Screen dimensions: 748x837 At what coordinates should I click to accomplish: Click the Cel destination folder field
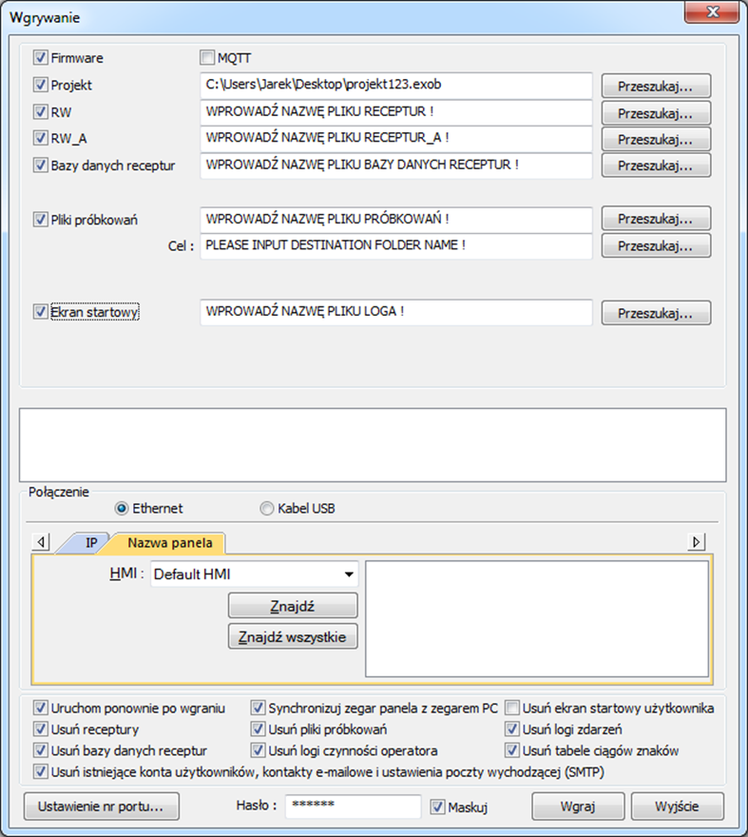[x=396, y=246]
